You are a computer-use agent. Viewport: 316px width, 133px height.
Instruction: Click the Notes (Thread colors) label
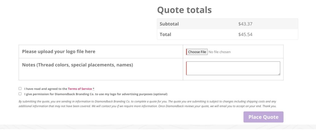(77, 65)
